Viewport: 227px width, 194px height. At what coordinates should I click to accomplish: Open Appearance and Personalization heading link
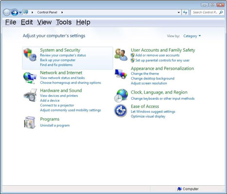tap(162, 68)
